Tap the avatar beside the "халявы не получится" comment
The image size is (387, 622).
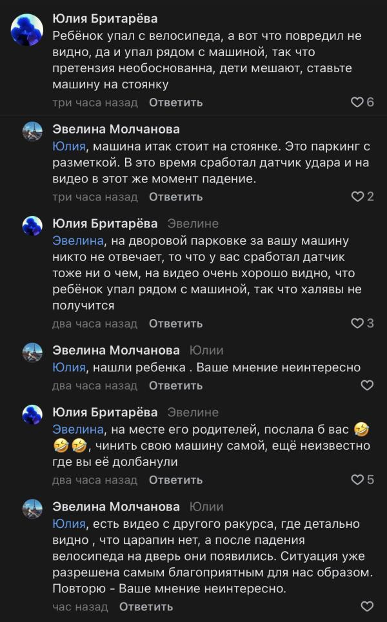pyautogui.click(x=32, y=226)
